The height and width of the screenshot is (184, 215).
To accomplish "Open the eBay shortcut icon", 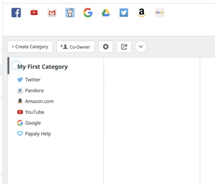I will (160, 13).
